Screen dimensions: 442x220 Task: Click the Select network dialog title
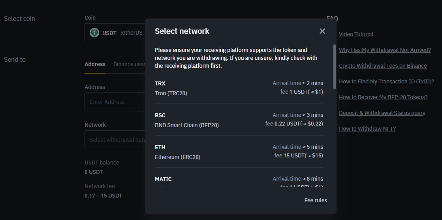click(182, 31)
